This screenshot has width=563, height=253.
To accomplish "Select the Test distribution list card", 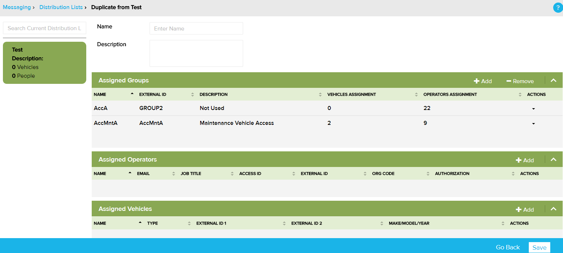I will pos(44,63).
